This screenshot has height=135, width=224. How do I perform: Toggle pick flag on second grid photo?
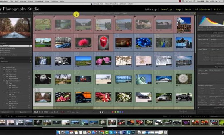pos(54,17)
